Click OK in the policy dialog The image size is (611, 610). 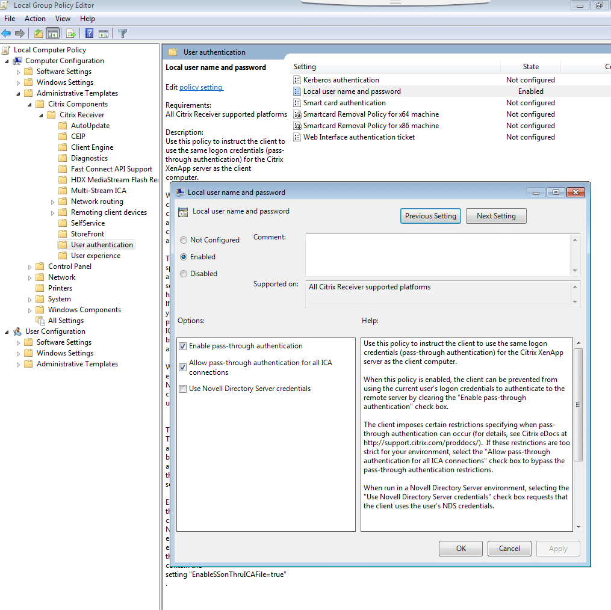pos(461,549)
